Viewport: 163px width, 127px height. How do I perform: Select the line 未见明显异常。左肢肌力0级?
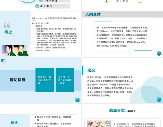point(123,35)
